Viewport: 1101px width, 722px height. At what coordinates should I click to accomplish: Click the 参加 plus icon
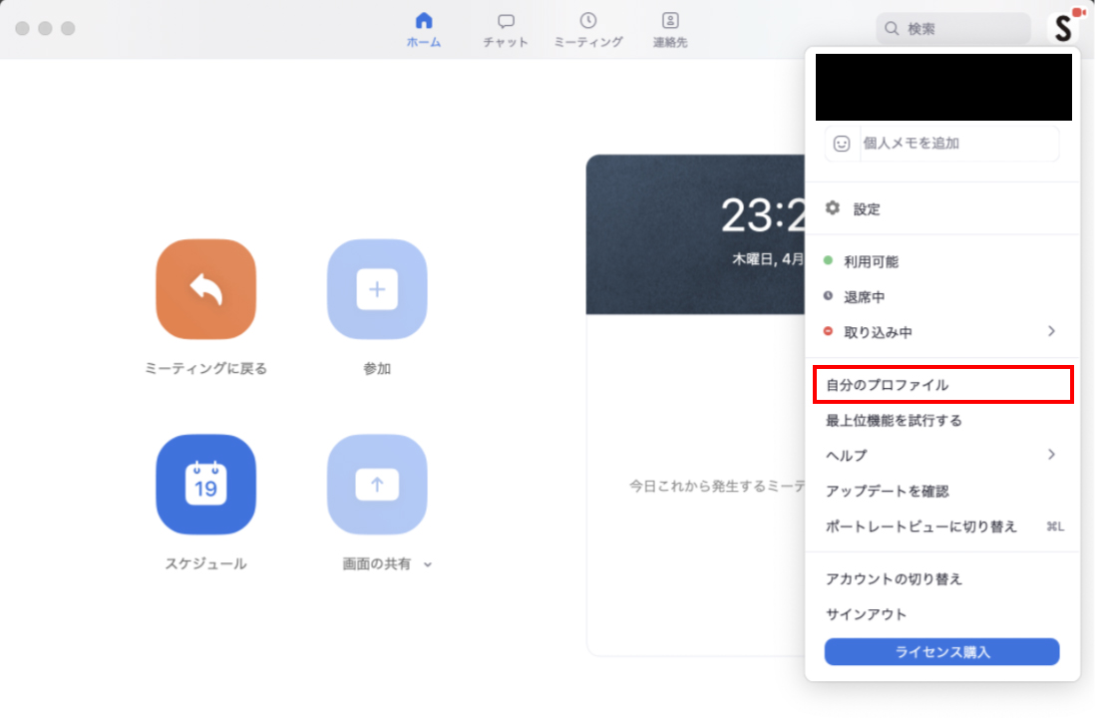(377, 288)
